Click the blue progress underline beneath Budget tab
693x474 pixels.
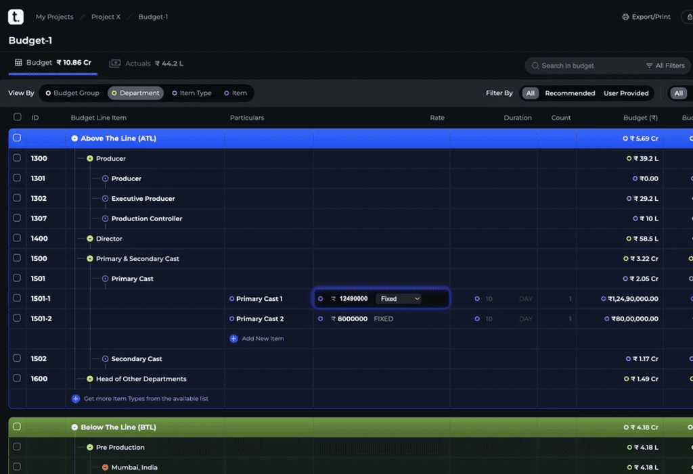pos(52,74)
